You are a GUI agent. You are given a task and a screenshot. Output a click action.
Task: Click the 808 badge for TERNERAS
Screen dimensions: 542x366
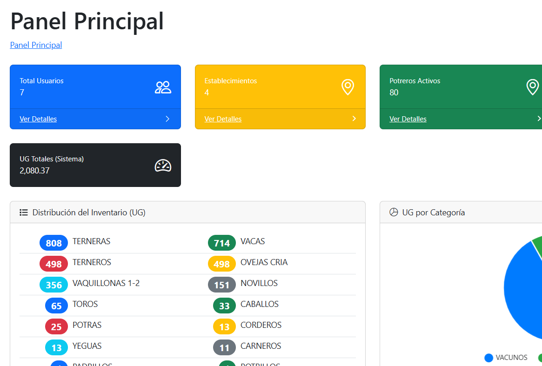[54, 243]
